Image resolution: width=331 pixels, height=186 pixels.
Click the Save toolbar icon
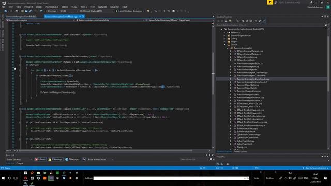tap(26, 11)
